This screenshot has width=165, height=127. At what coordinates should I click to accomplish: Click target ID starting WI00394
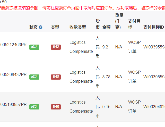point(154,107)
